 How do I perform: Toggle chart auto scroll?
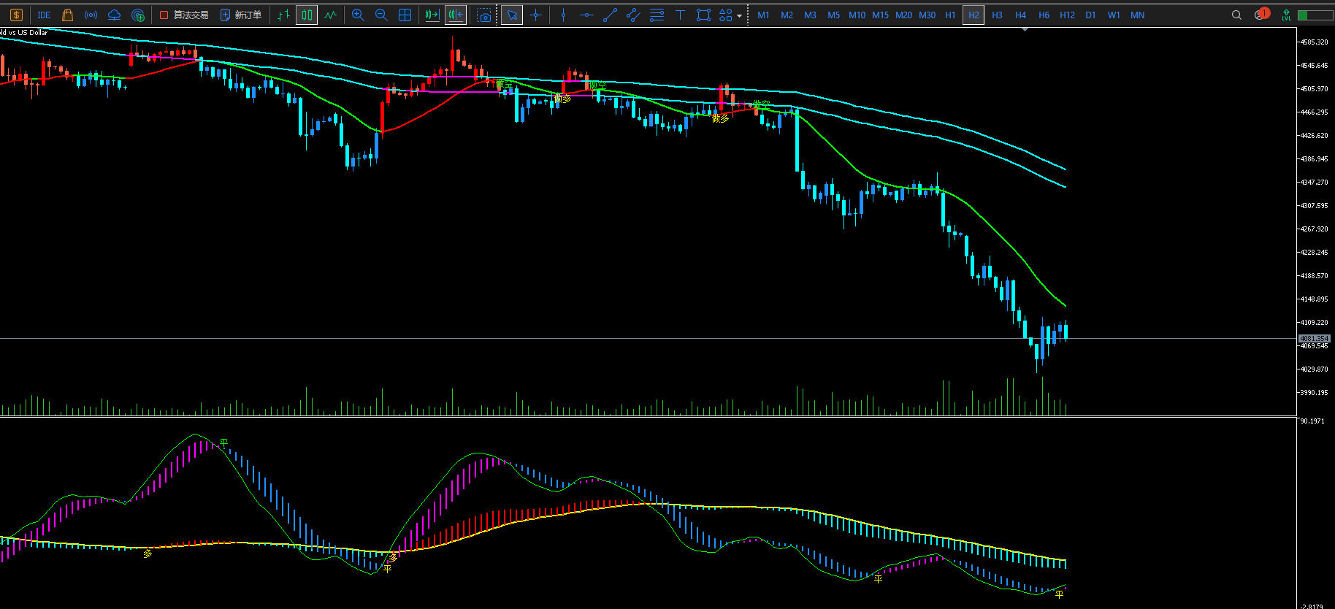432,15
